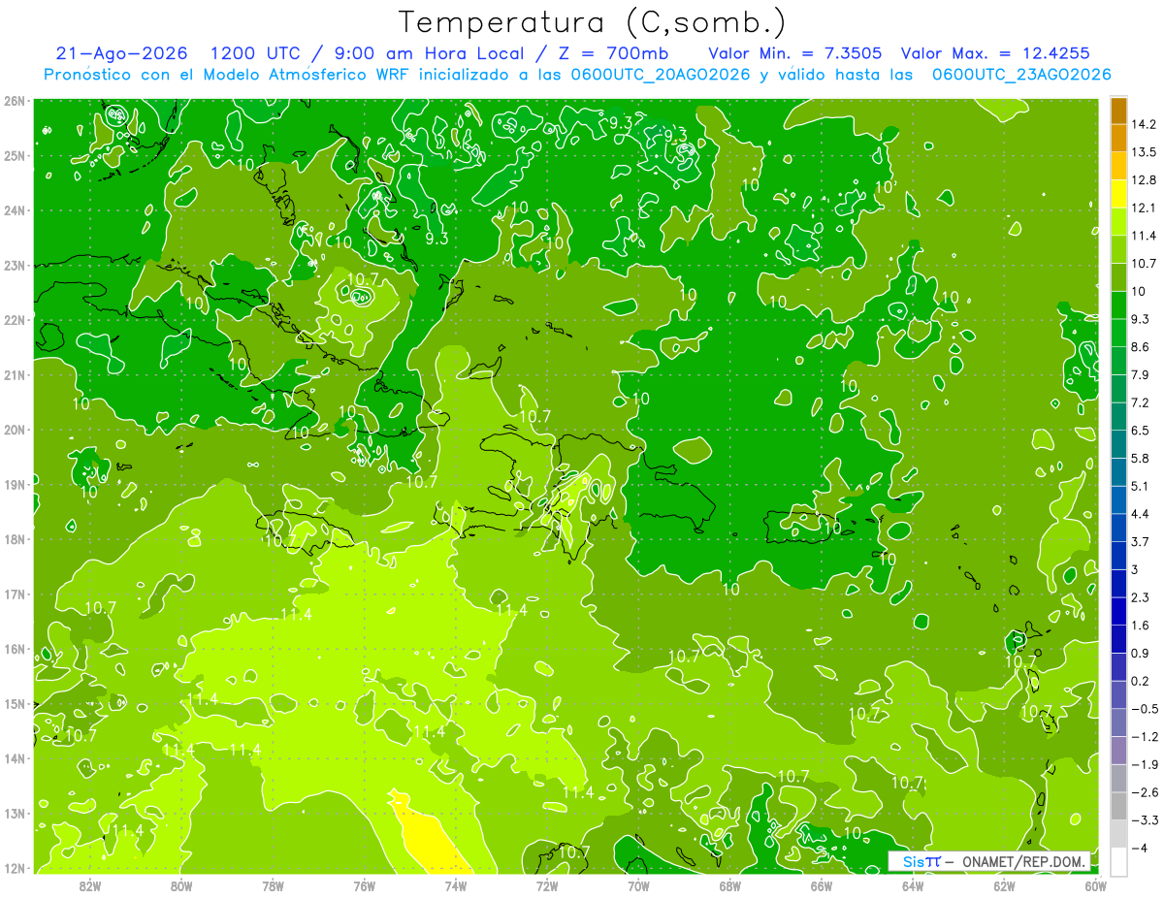The height and width of the screenshot is (899, 1164).
Task: Click the '76W' longitude axis label
Action: (x=365, y=885)
